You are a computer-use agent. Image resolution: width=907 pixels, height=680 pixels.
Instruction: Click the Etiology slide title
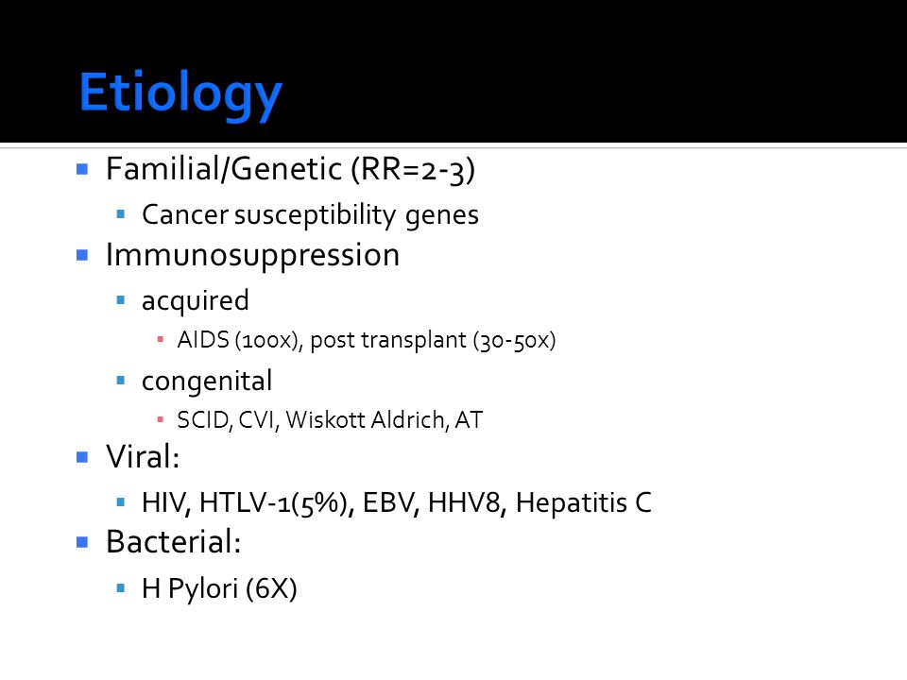coord(180,94)
